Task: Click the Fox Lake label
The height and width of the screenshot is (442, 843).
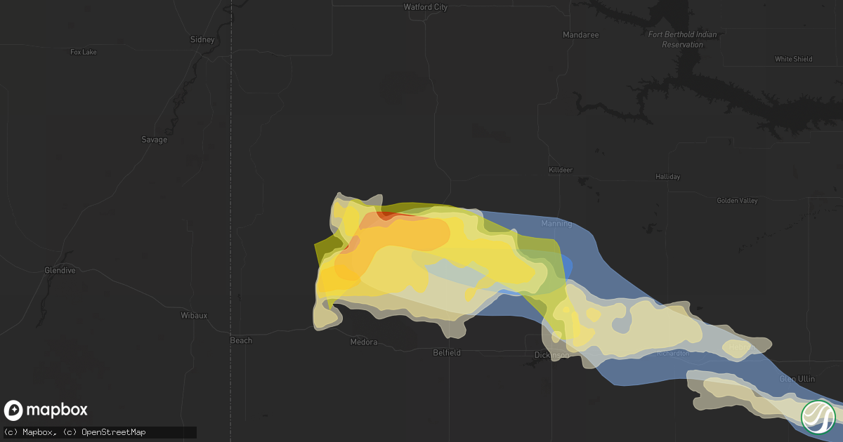Action: coord(84,52)
